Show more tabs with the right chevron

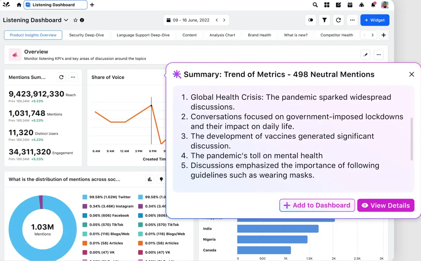pos(372,35)
